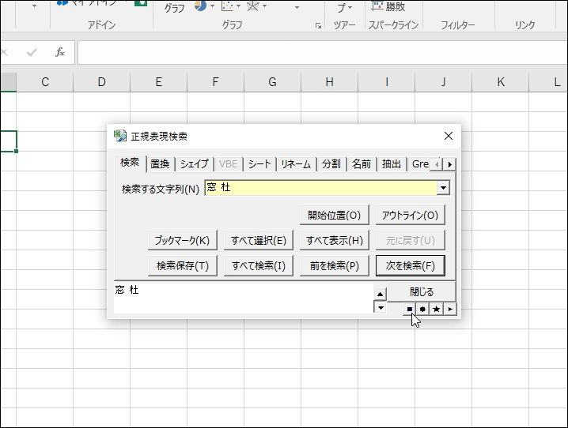This screenshot has width=568, height=428.
Task: Click the 前を検索(P) button
Action: point(335,265)
